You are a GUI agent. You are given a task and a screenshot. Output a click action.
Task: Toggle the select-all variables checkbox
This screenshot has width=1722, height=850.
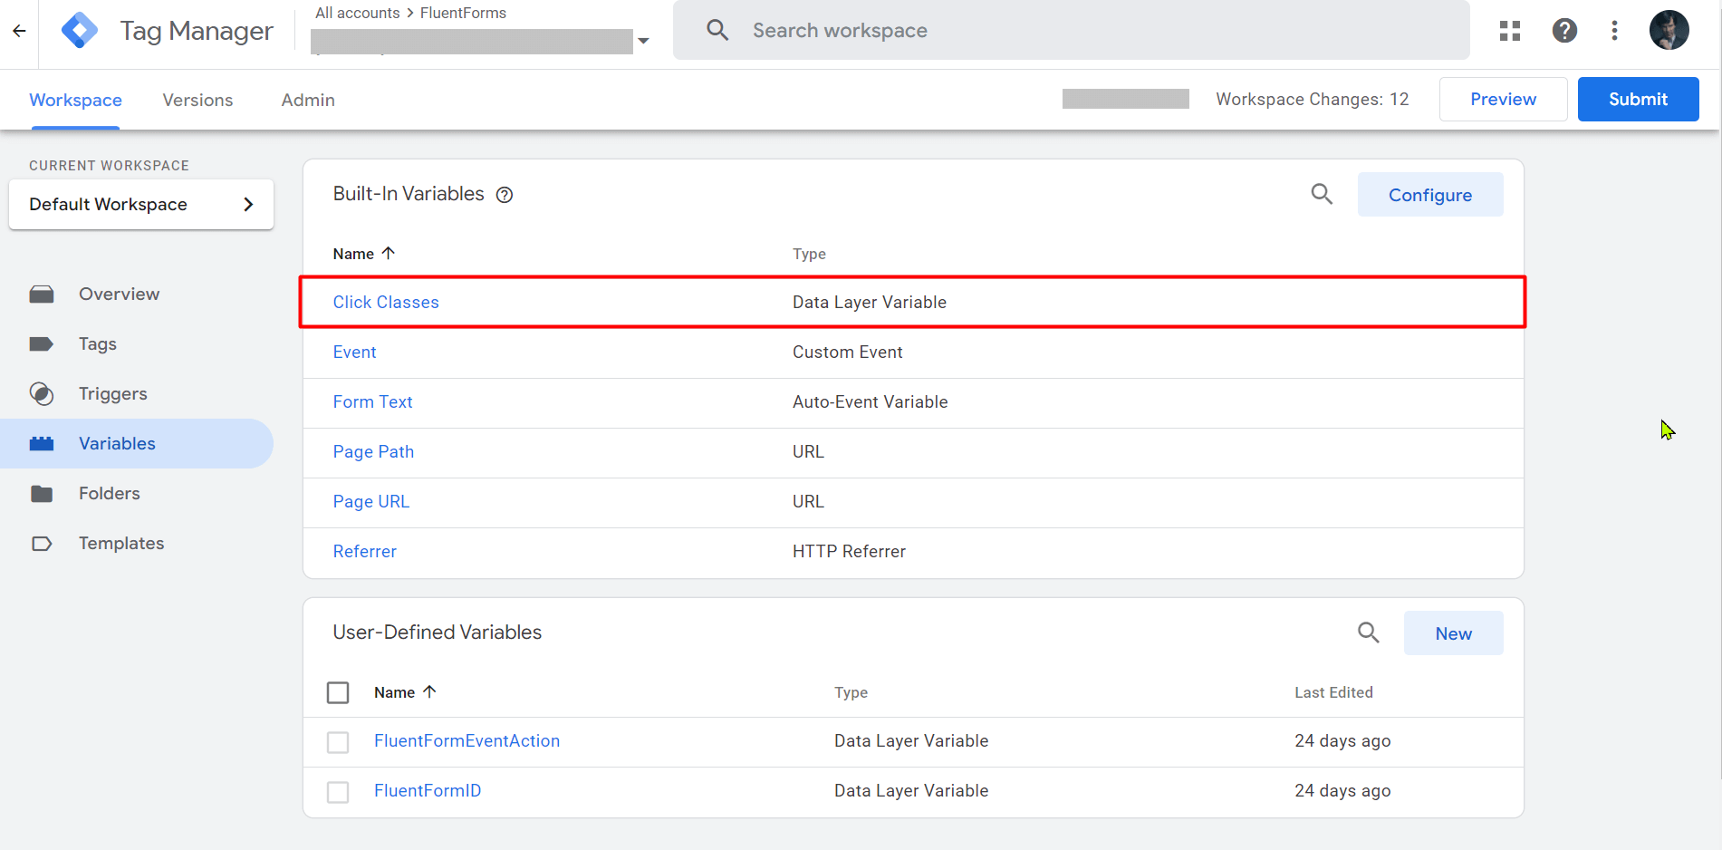[x=338, y=692]
